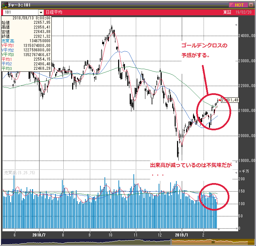Viewport: 256px width, 246px height.
Task: Click the 売買高 (5,25,75) volume panel label
Action: 20,173
